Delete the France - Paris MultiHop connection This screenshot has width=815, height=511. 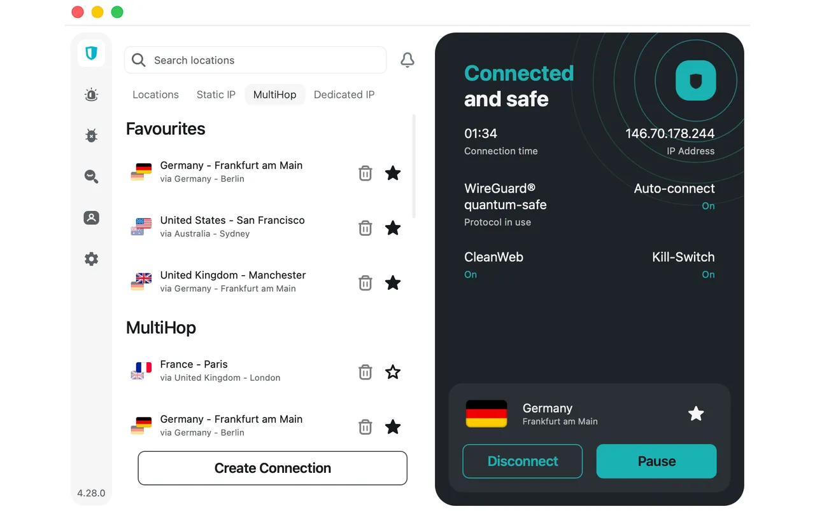pyautogui.click(x=365, y=372)
